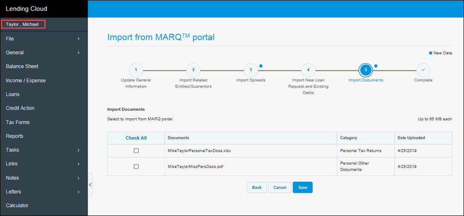Viewport: 464px width, 216px height.
Task: Open Balance Sheet in the sidebar
Action: [22, 66]
